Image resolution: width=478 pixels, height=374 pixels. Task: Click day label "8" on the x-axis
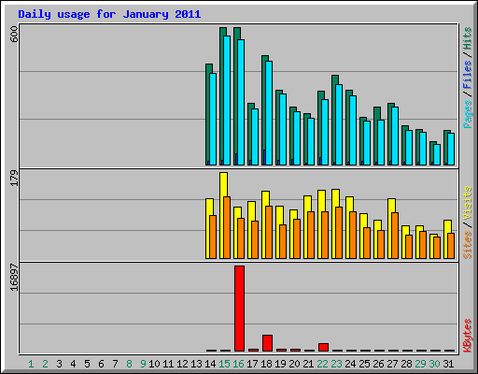pyautogui.click(x=129, y=364)
